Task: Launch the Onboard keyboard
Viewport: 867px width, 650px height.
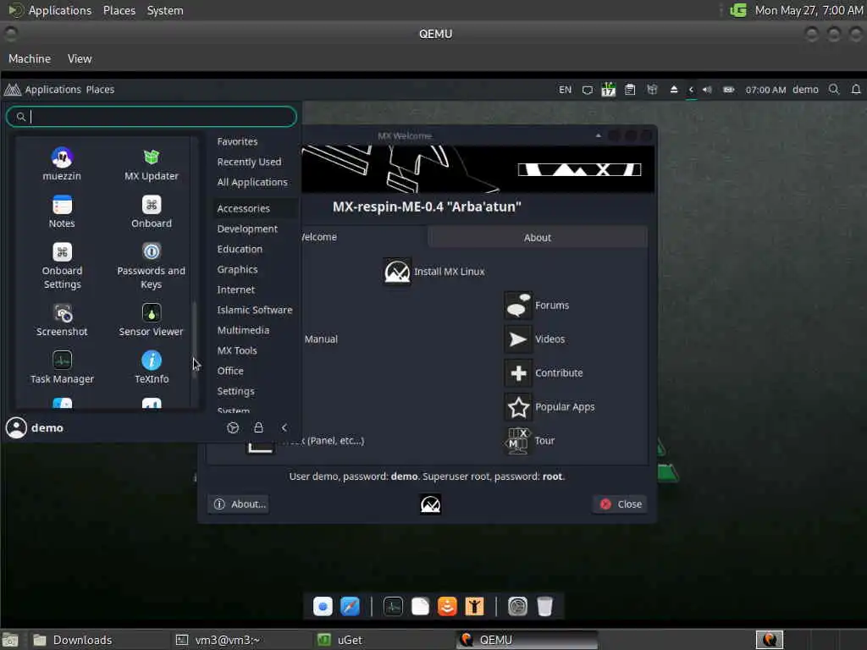Action: (x=151, y=212)
